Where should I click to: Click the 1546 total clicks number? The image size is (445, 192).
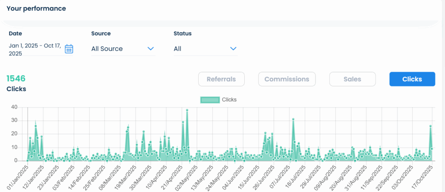click(x=16, y=79)
